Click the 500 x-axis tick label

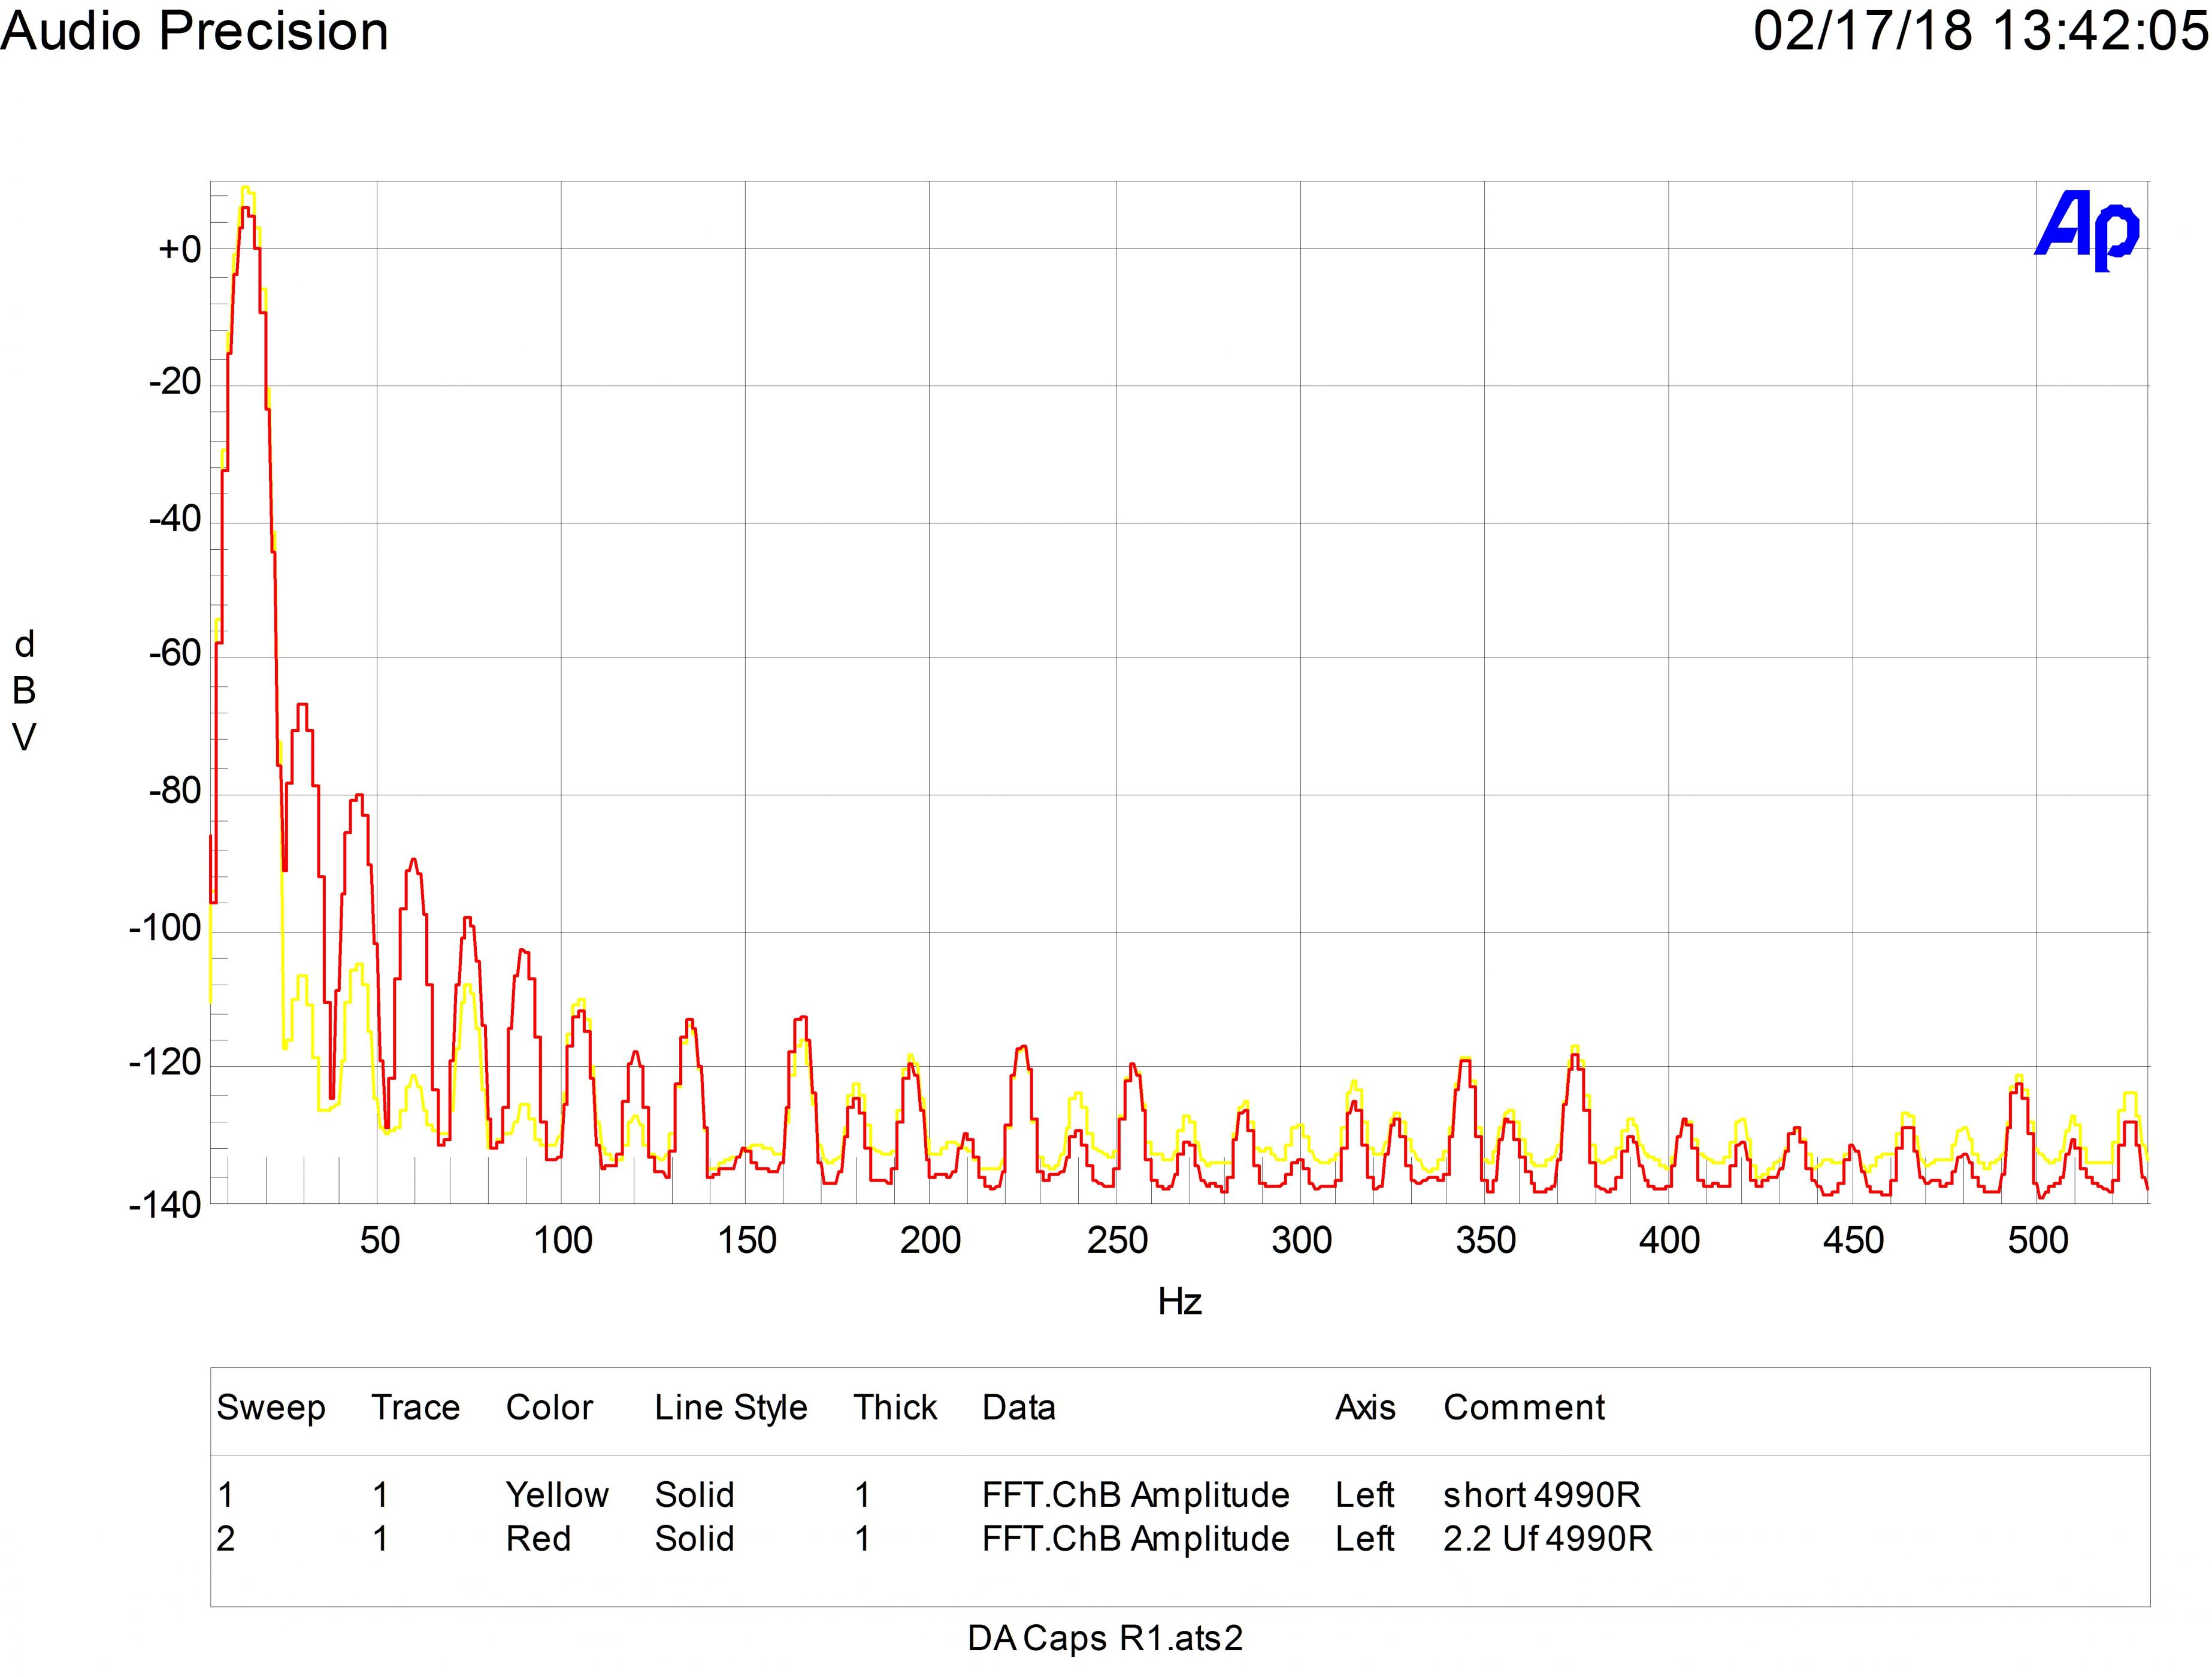tap(2038, 1240)
